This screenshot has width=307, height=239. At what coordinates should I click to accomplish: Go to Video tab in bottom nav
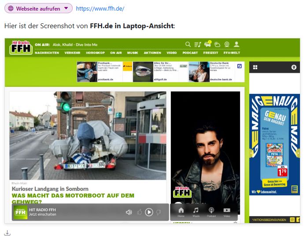pyautogui.click(x=227, y=212)
